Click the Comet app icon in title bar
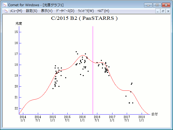The image size is (173, 130). coord(5,5)
